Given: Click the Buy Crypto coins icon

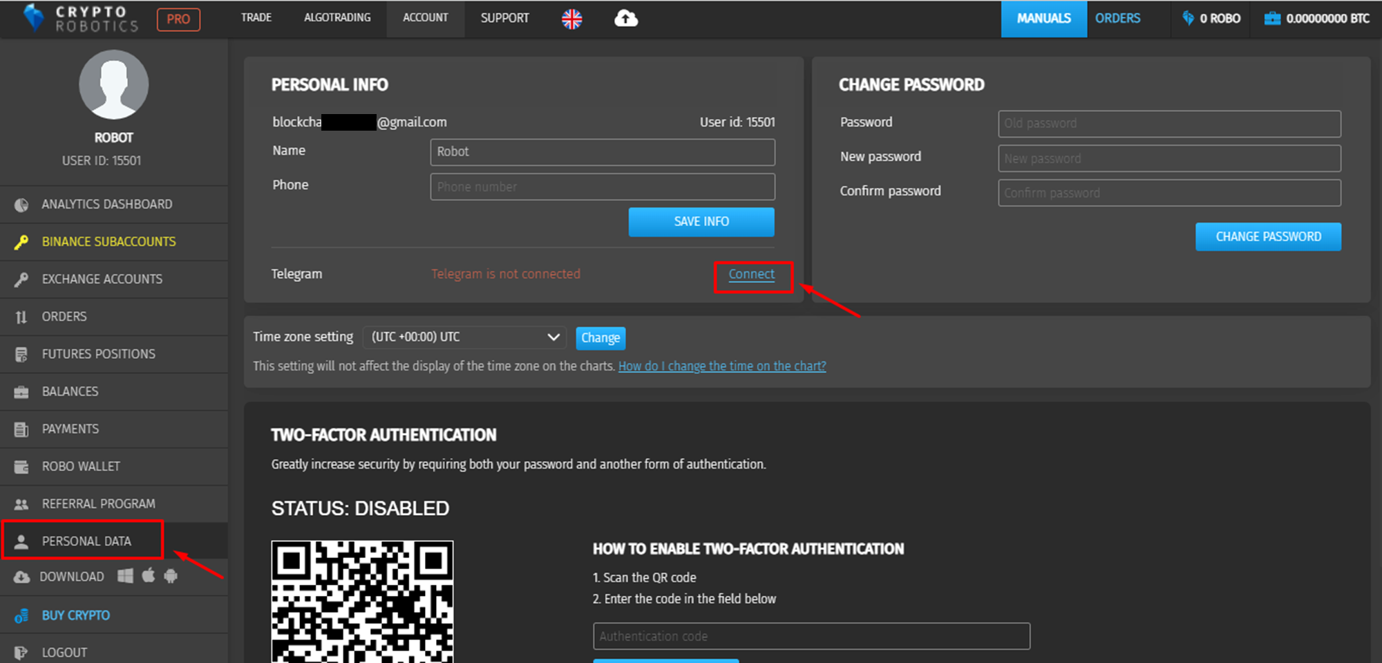Looking at the screenshot, I should (x=21, y=615).
